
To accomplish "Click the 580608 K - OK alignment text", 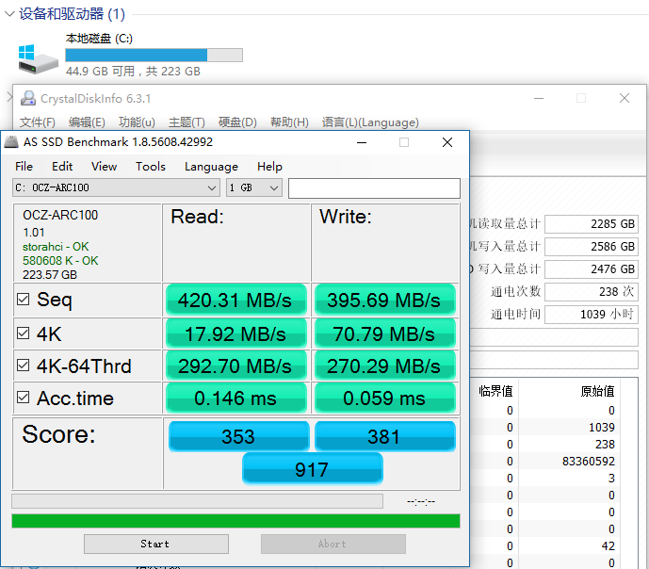I will click(x=60, y=261).
